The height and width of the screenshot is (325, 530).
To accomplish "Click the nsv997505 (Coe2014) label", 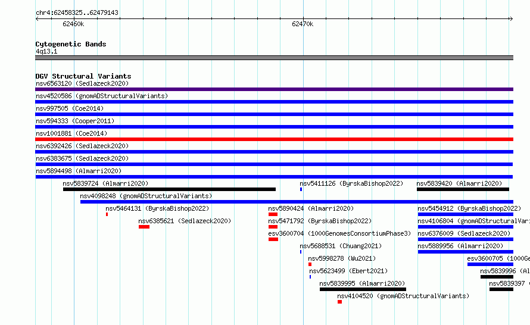I will pyautogui.click(x=70, y=108).
